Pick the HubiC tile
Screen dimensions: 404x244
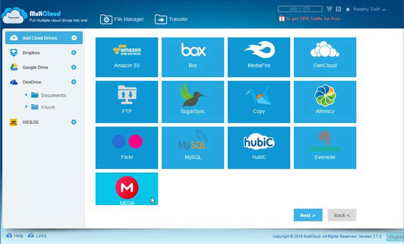pos(258,148)
